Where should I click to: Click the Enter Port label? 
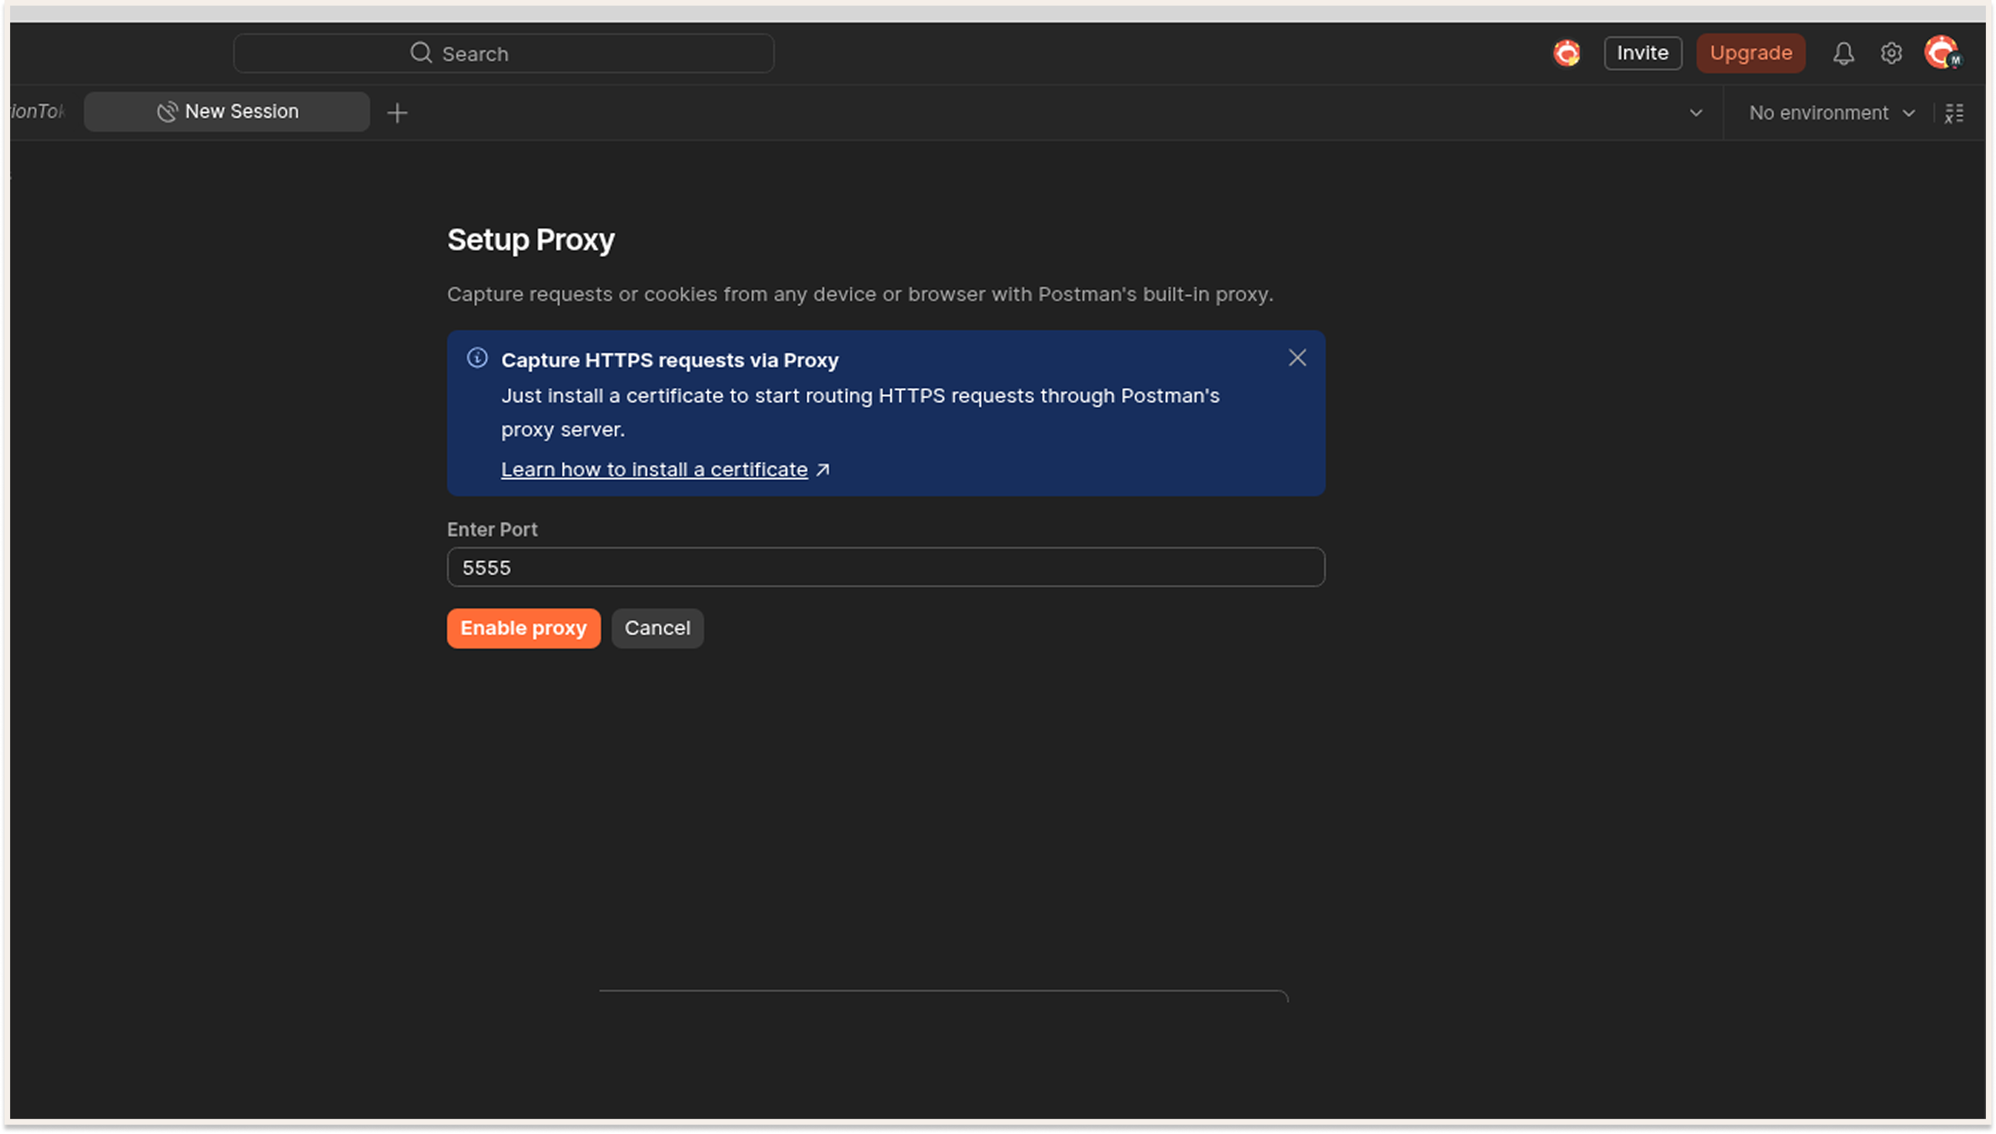[492, 530]
